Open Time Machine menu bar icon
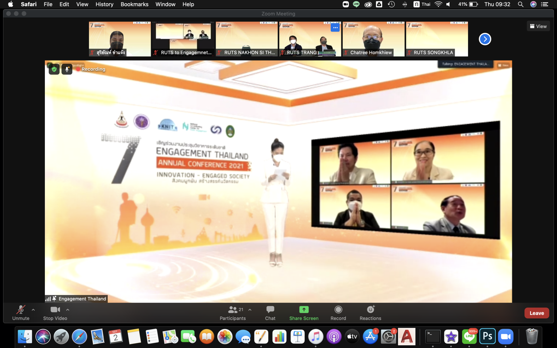The width and height of the screenshot is (557, 348). pyautogui.click(x=391, y=4)
